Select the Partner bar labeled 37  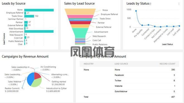[26, 22]
